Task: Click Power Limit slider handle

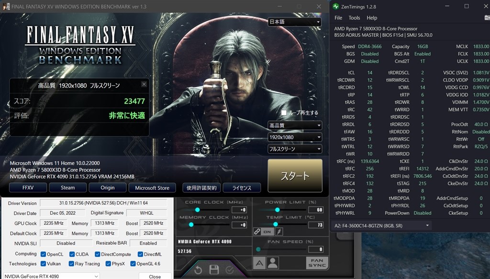Action: tap(277, 210)
